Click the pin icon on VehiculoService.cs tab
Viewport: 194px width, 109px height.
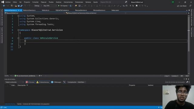tap(19, 10)
